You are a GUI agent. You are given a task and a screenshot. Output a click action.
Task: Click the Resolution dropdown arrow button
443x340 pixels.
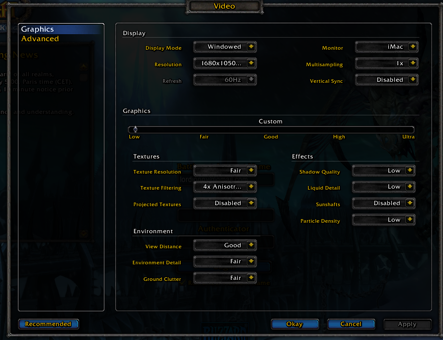point(251,63)
